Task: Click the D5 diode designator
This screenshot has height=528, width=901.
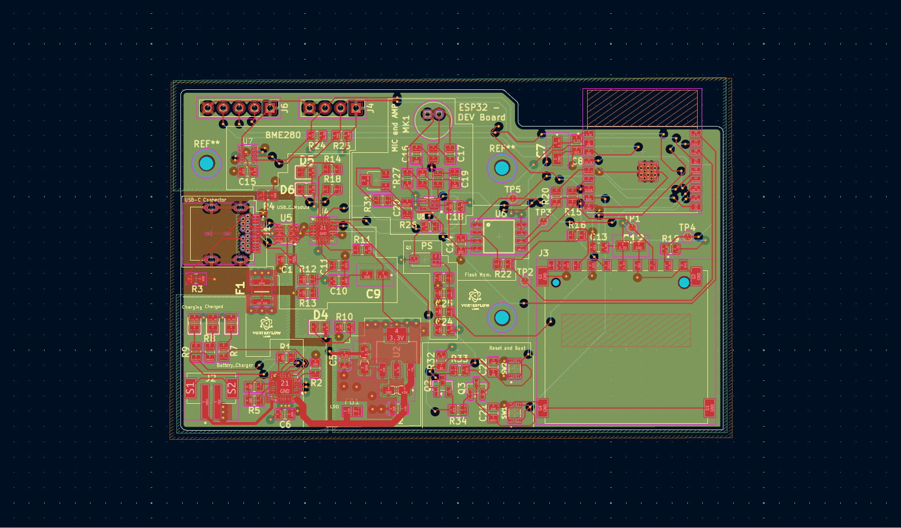Action: click(x=306, y=161)
